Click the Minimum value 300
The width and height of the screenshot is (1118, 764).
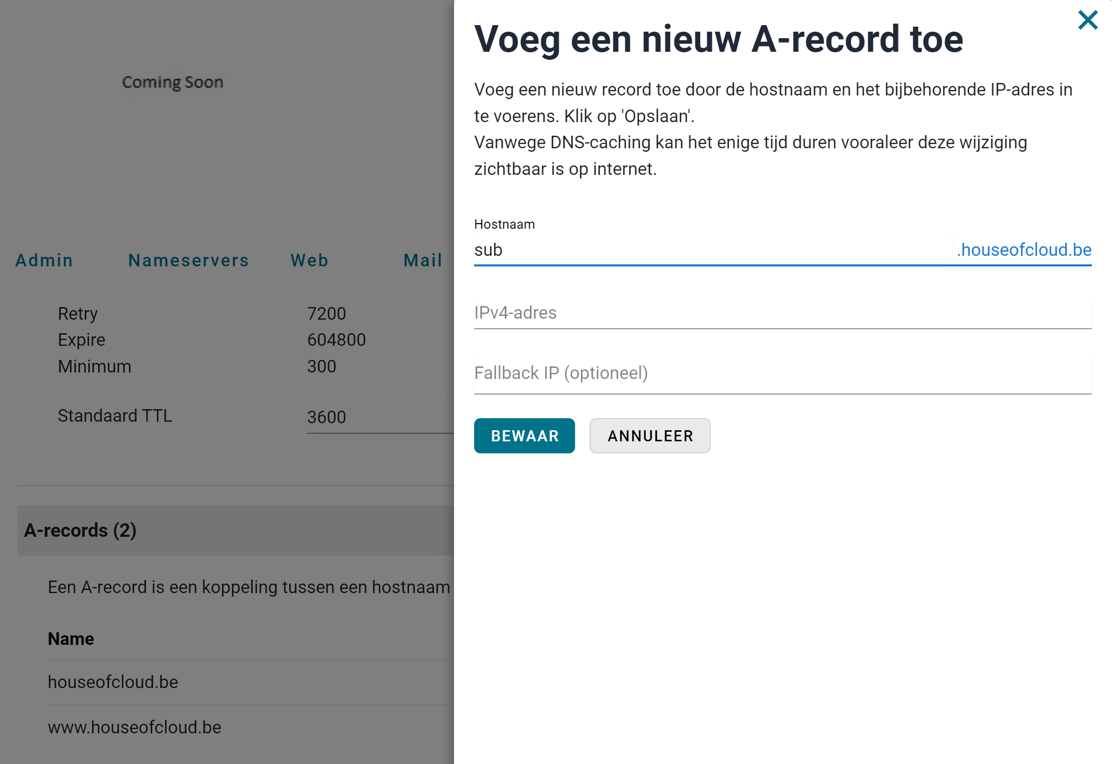(x=321, y=366)
